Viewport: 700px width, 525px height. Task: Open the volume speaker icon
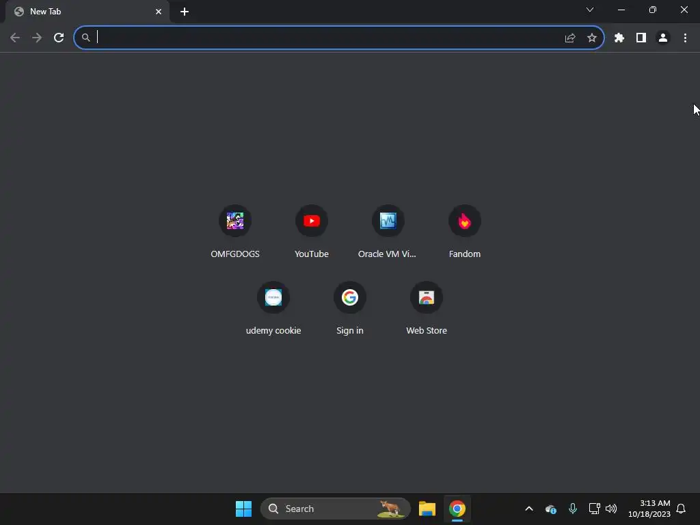(611, 509)
